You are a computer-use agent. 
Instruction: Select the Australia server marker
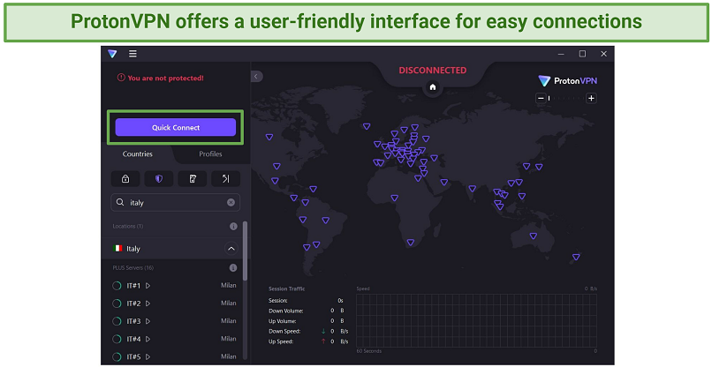[x=533, y=236]
